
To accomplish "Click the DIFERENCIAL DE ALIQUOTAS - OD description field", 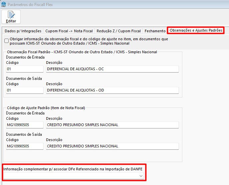I will [112, 90].
